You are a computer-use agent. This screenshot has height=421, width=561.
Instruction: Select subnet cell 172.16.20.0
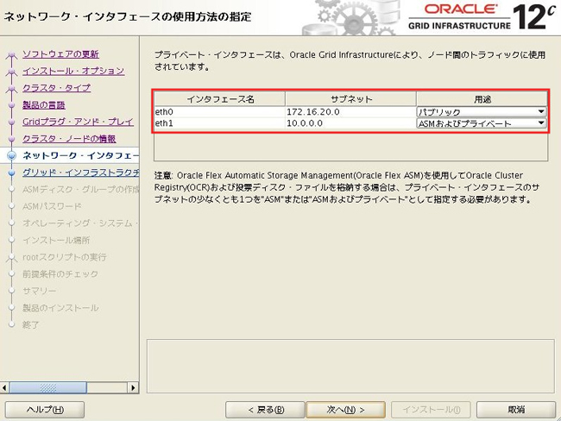coord(350,112)
